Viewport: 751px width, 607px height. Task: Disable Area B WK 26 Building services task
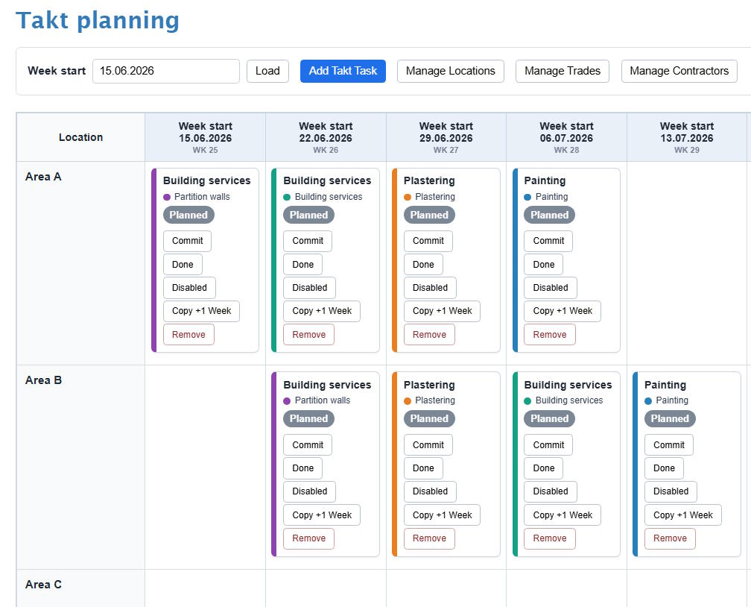pyautogui.click(x=309, y=491)
